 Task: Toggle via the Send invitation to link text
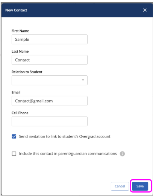pos(65,136)
